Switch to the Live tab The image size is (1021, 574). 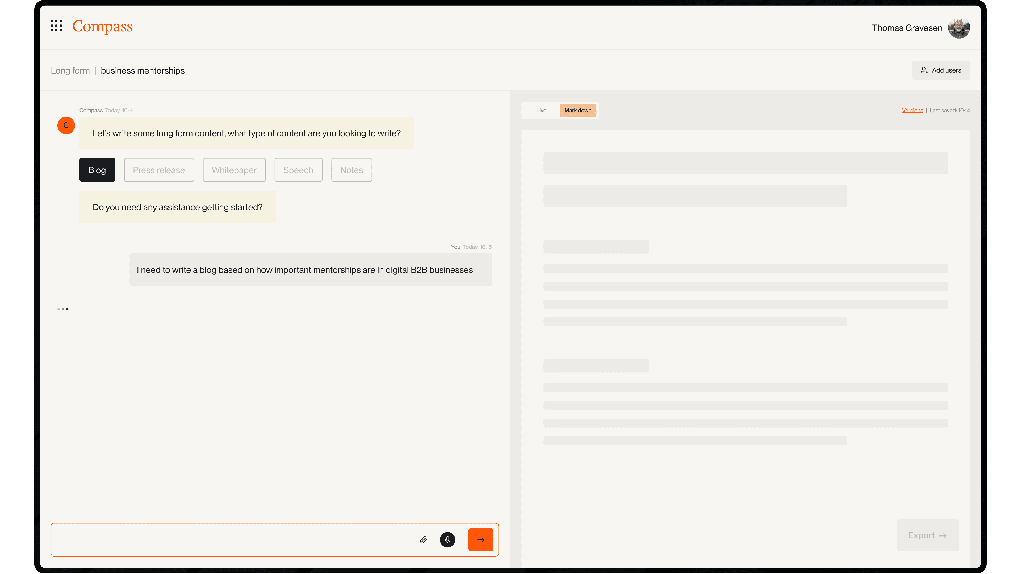[x=541, y=111]
